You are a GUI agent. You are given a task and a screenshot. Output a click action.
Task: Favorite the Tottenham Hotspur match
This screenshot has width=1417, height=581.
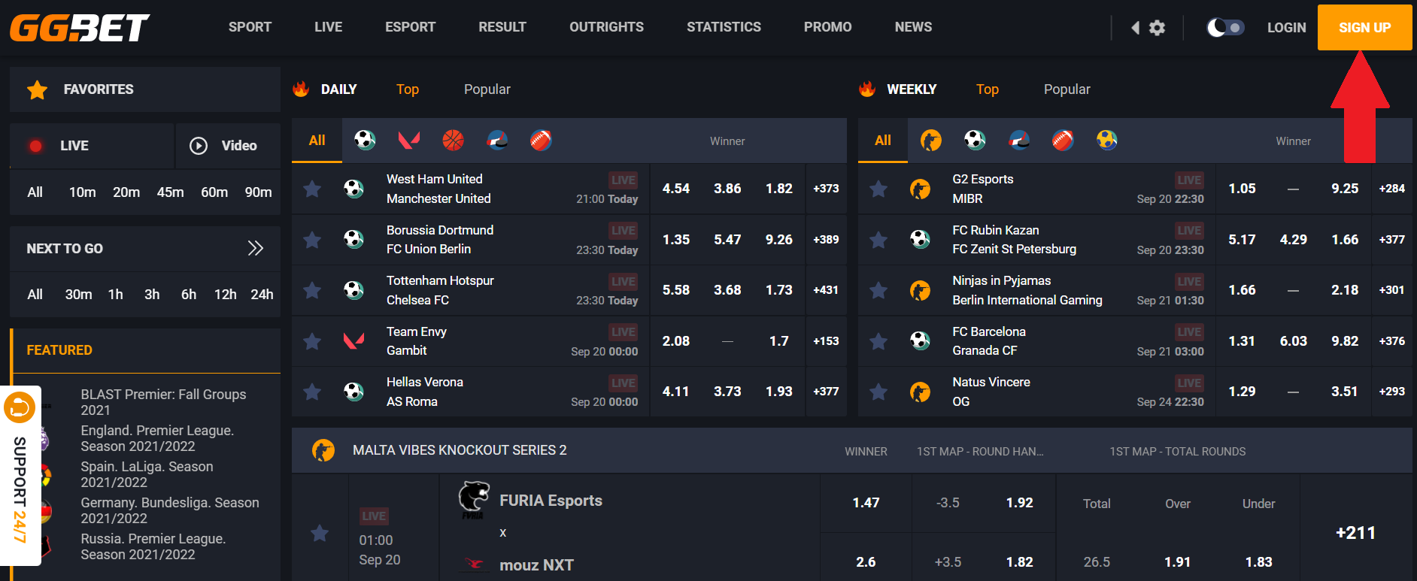(312, 290)
